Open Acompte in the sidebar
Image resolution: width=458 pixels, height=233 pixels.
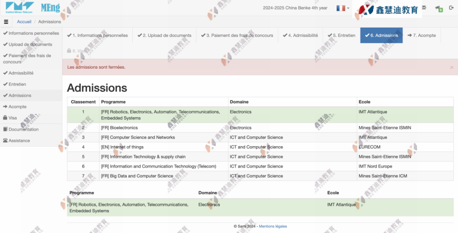click(x=31, y=107)
